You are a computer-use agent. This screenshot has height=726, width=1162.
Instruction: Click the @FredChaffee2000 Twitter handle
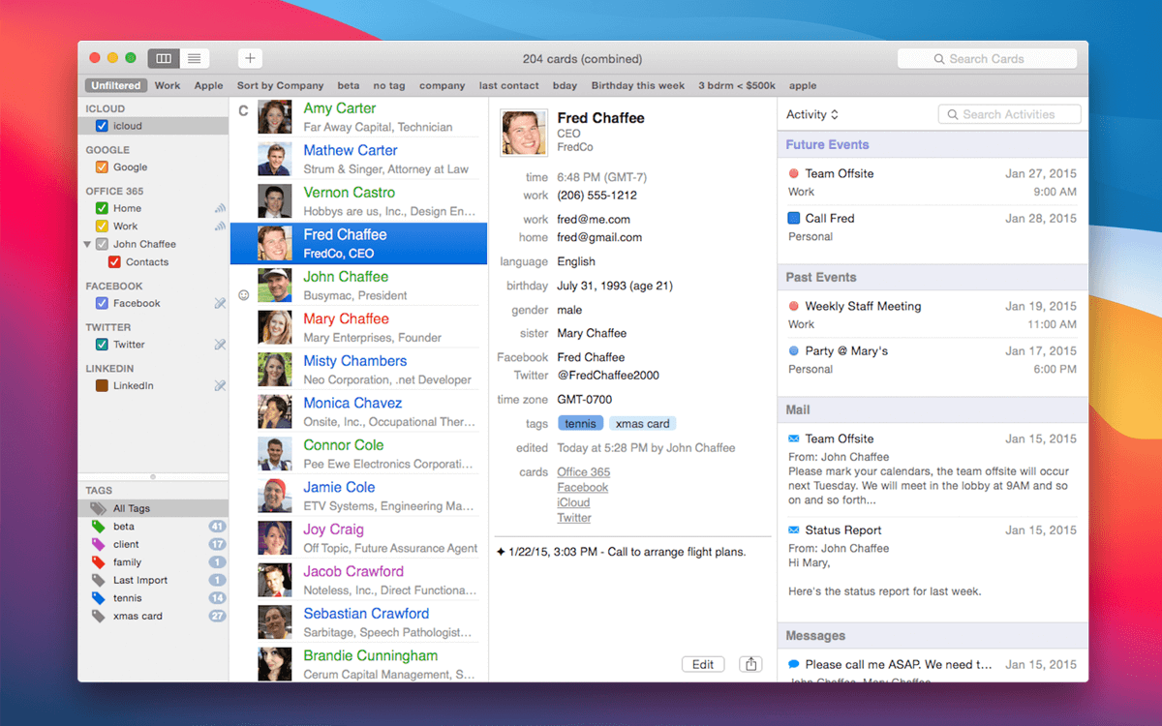(x=606, y=376)
